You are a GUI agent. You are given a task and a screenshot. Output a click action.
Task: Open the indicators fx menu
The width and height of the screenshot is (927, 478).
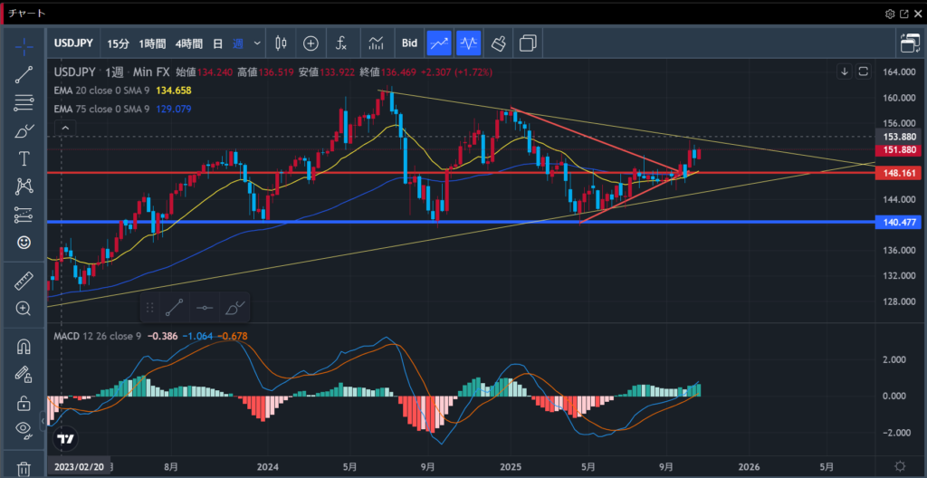(341, 43)
